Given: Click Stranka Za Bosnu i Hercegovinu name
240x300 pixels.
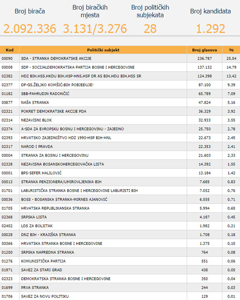Looking at the screenshot, I should [55, 155].
